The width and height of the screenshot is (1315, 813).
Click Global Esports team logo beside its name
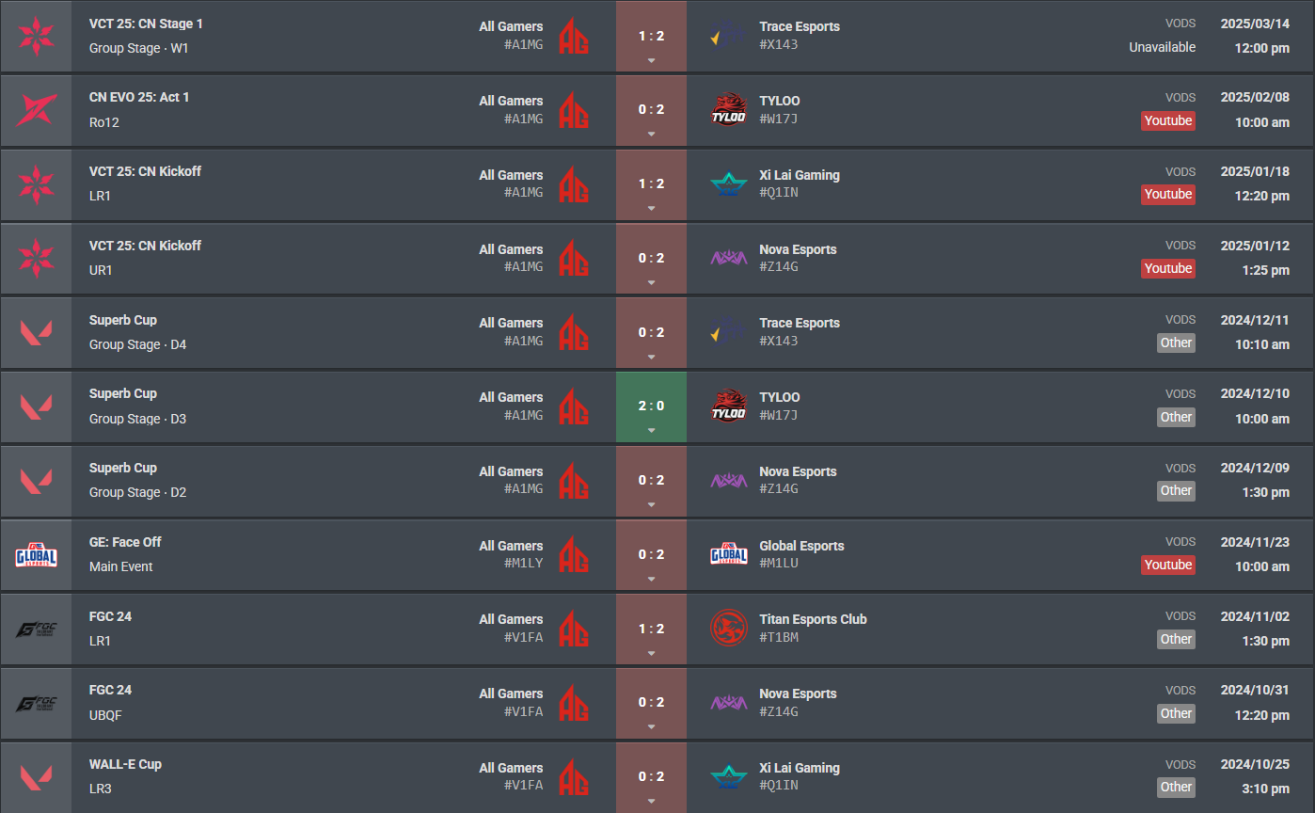[x=728, y=556]
